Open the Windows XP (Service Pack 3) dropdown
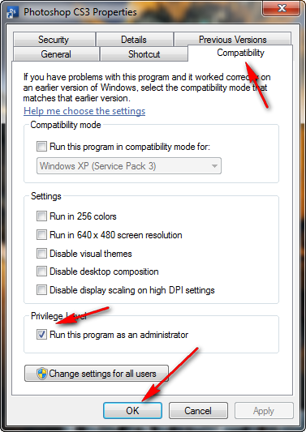306x432 pixels. [x=129, y=166]
